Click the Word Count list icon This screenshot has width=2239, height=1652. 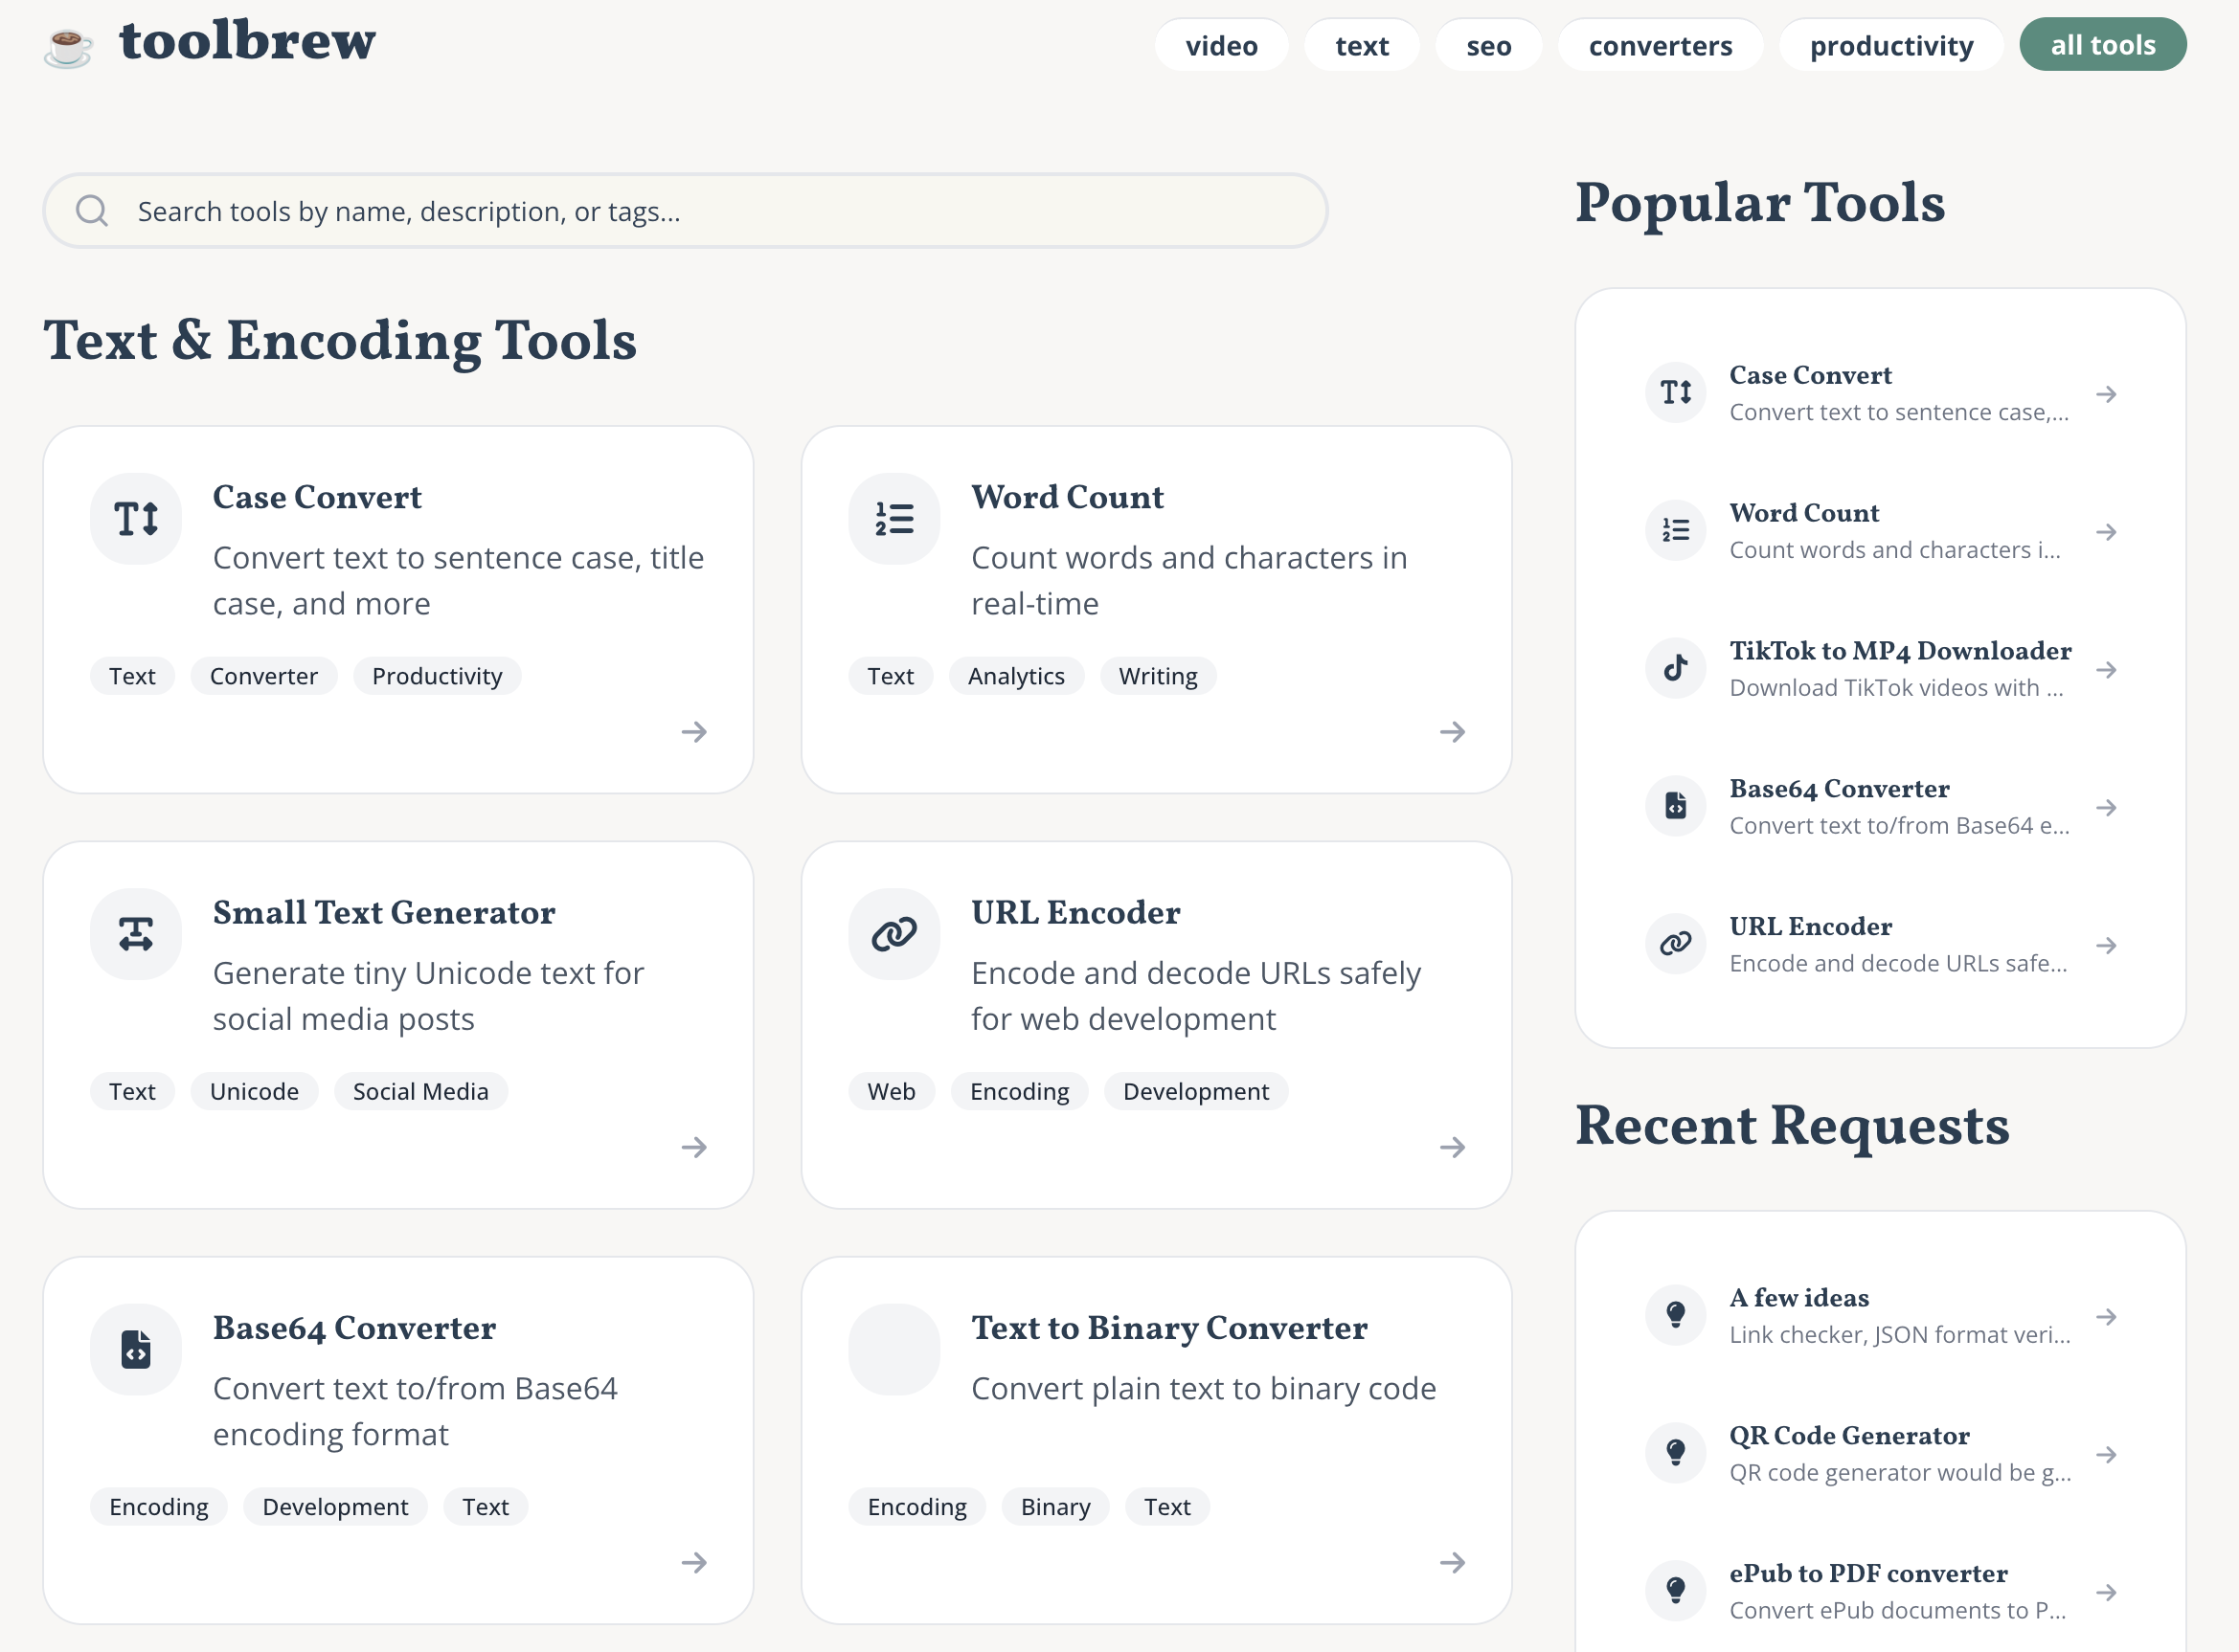tap(893, 519)
